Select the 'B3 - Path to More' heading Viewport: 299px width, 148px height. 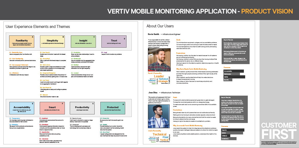(45, 65)
